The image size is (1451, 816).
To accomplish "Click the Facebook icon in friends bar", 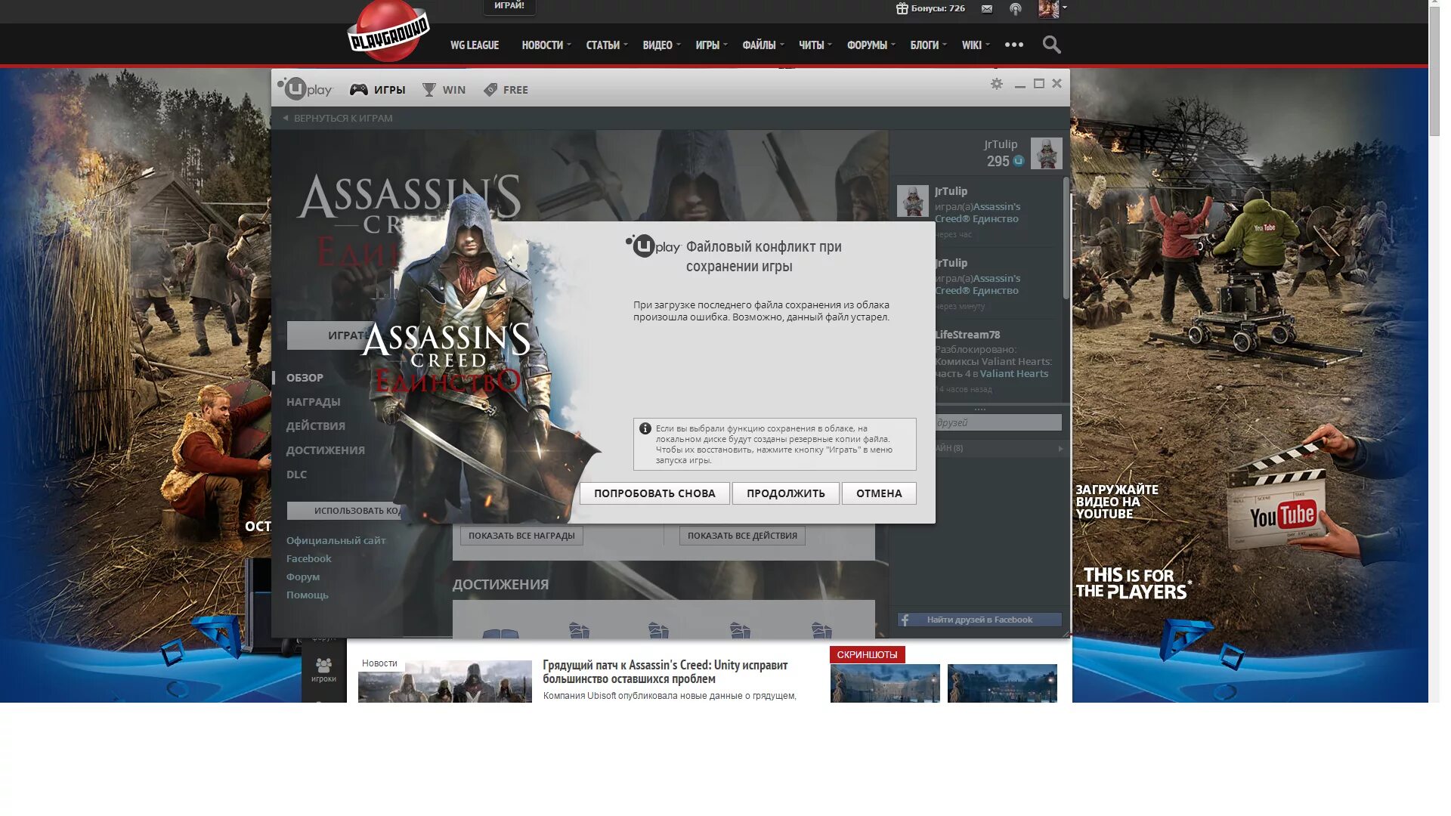I will click(905, 620).
